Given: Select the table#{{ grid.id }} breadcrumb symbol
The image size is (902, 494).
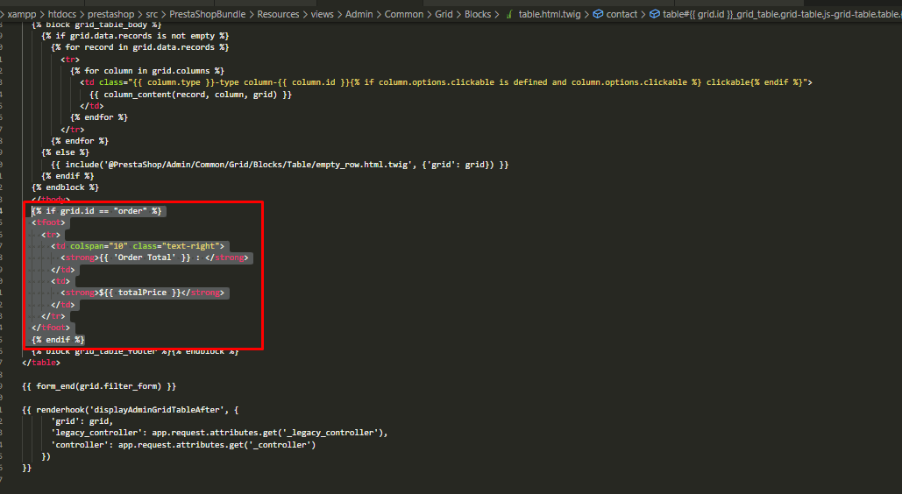Looking at the screenshot, I should click(782, 14).
